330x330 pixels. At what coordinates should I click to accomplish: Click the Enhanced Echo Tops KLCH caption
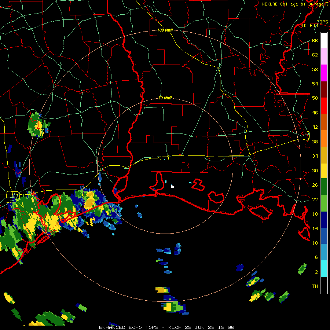166,327
